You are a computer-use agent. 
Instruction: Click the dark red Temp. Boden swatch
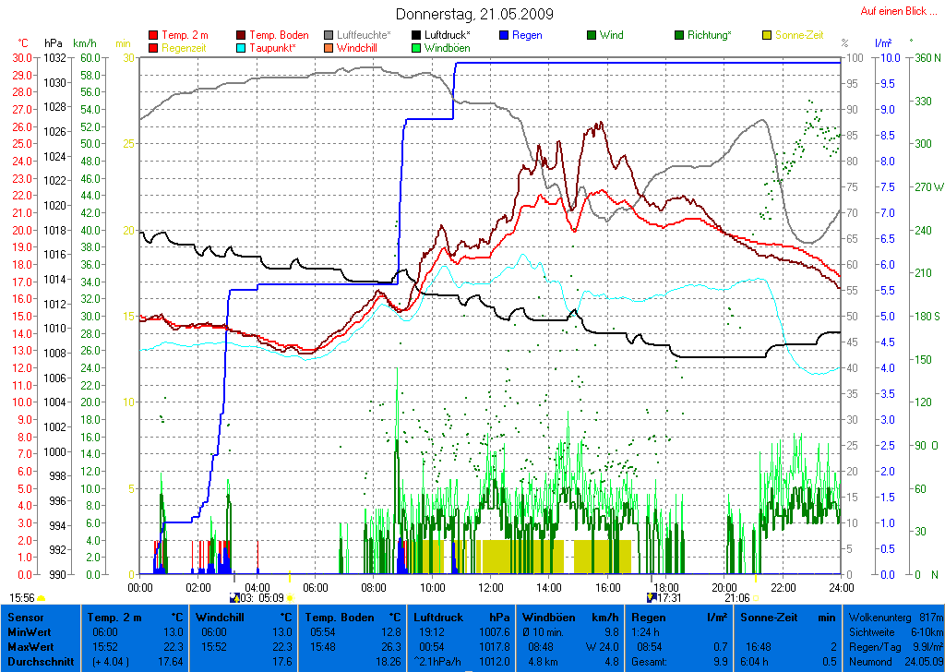242,35
